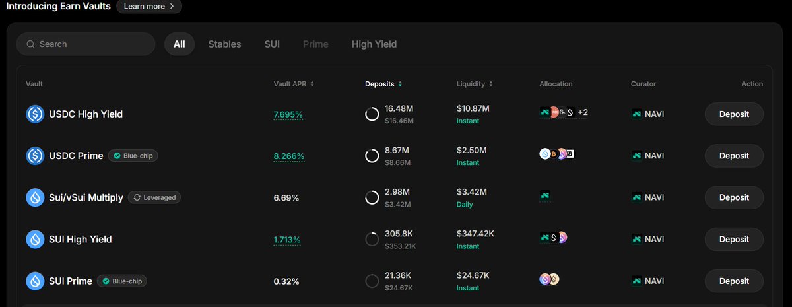This screenshot has width=792, height=307.
Task: Switch to High Yield filter tab
Action: pyautogui.click(x=374, y=44)
